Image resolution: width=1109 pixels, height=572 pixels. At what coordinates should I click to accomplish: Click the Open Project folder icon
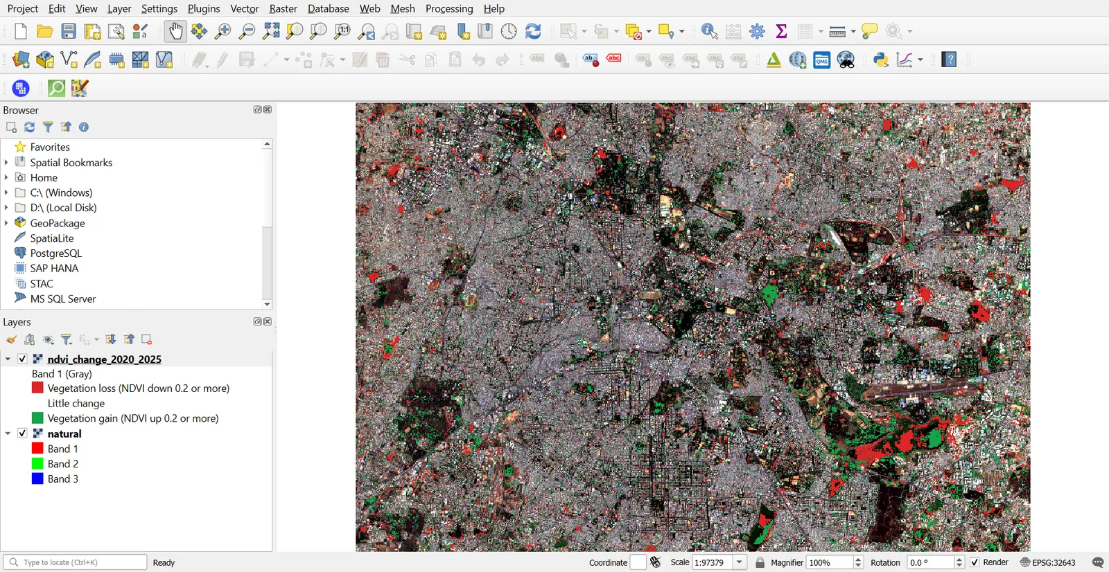[x=45, y=31]
